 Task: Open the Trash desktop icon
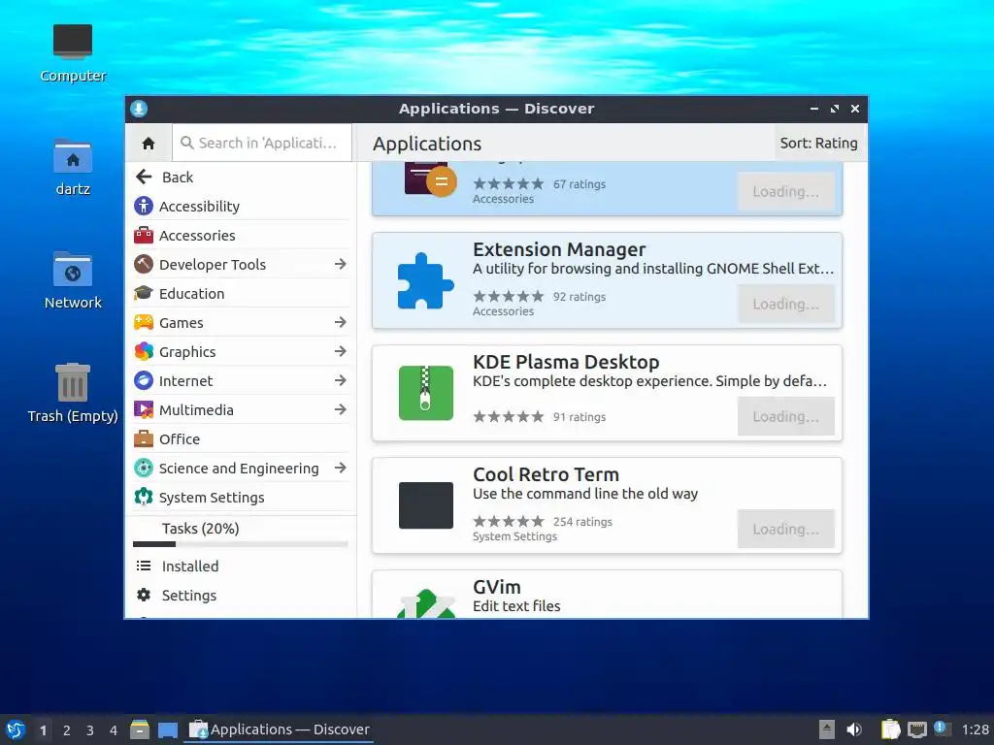72,382
